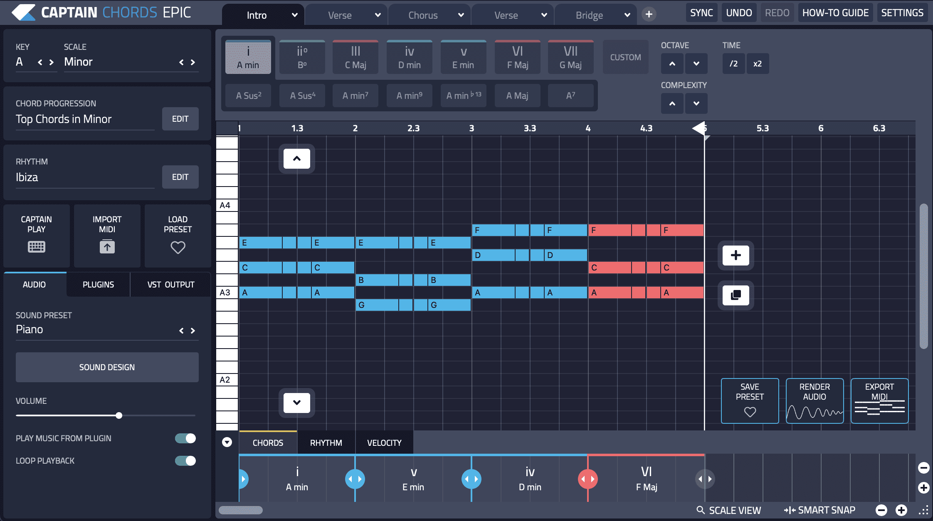Switch to the Plugins tab

pos(98,285)
